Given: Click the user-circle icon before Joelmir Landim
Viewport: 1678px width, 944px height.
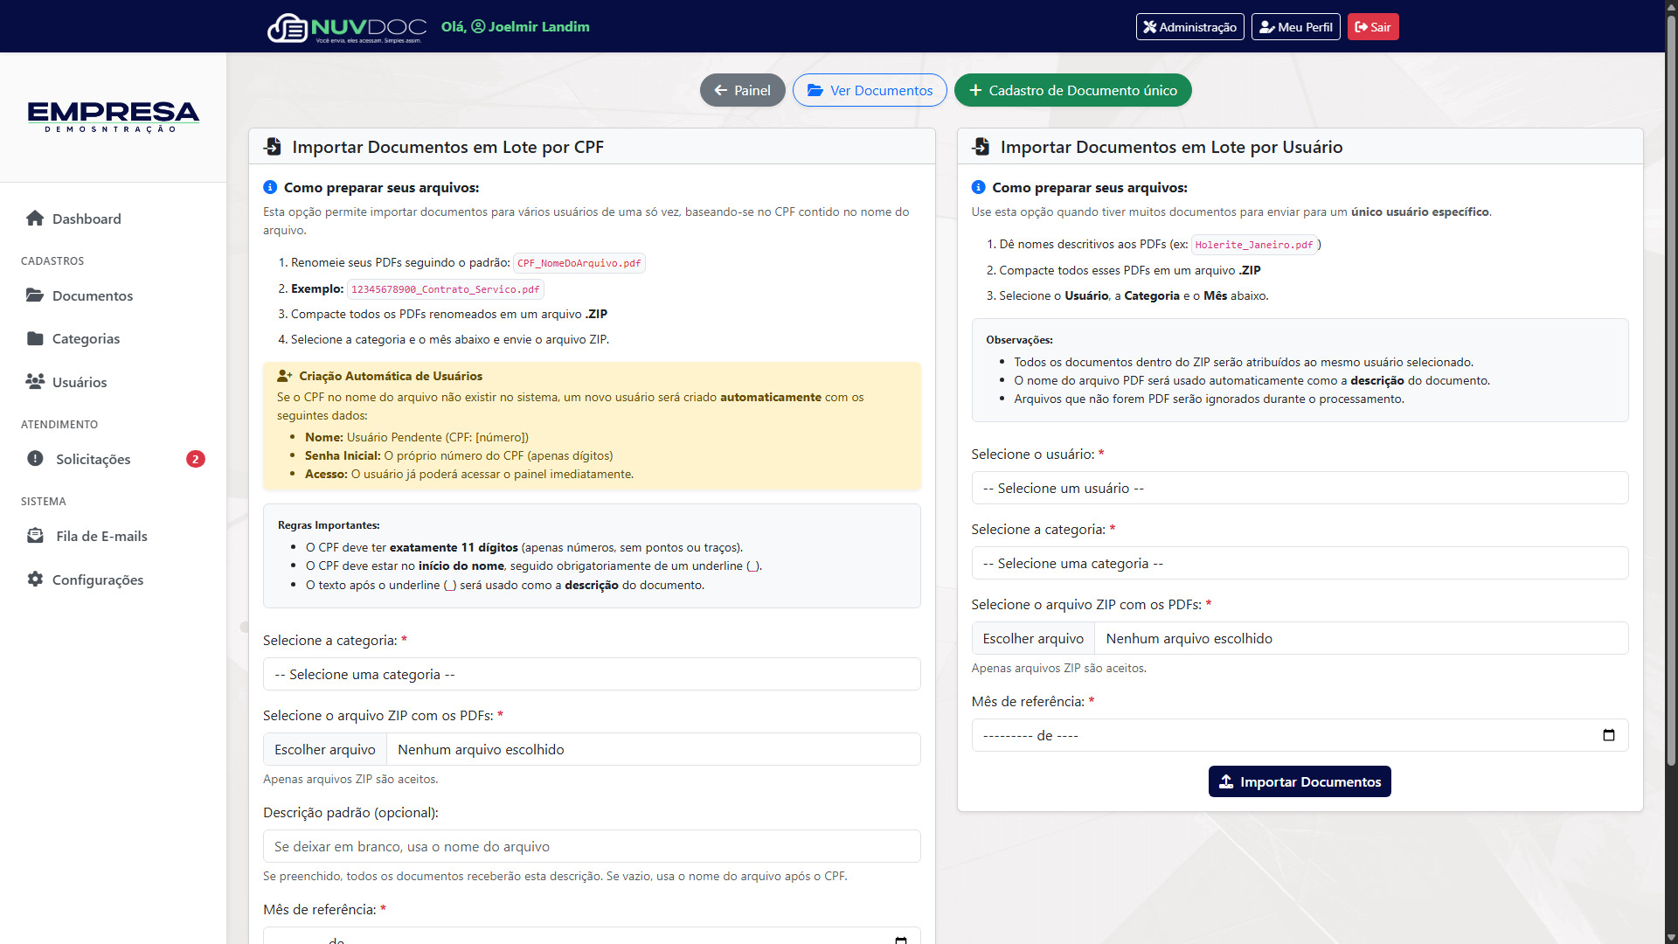Looking at the screenshot, I should (478, 26).
